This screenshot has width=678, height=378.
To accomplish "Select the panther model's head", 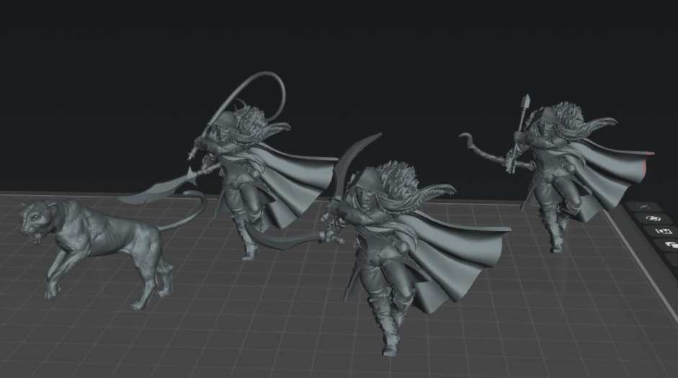I will 37,222.
